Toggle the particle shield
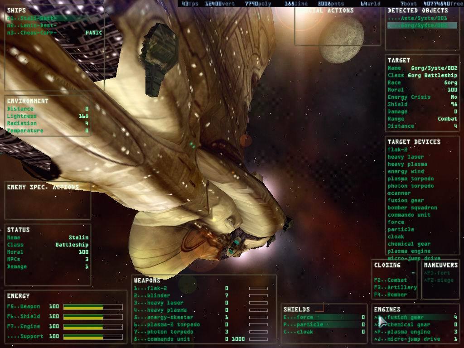The image size is (464, 348). point(309,324)
